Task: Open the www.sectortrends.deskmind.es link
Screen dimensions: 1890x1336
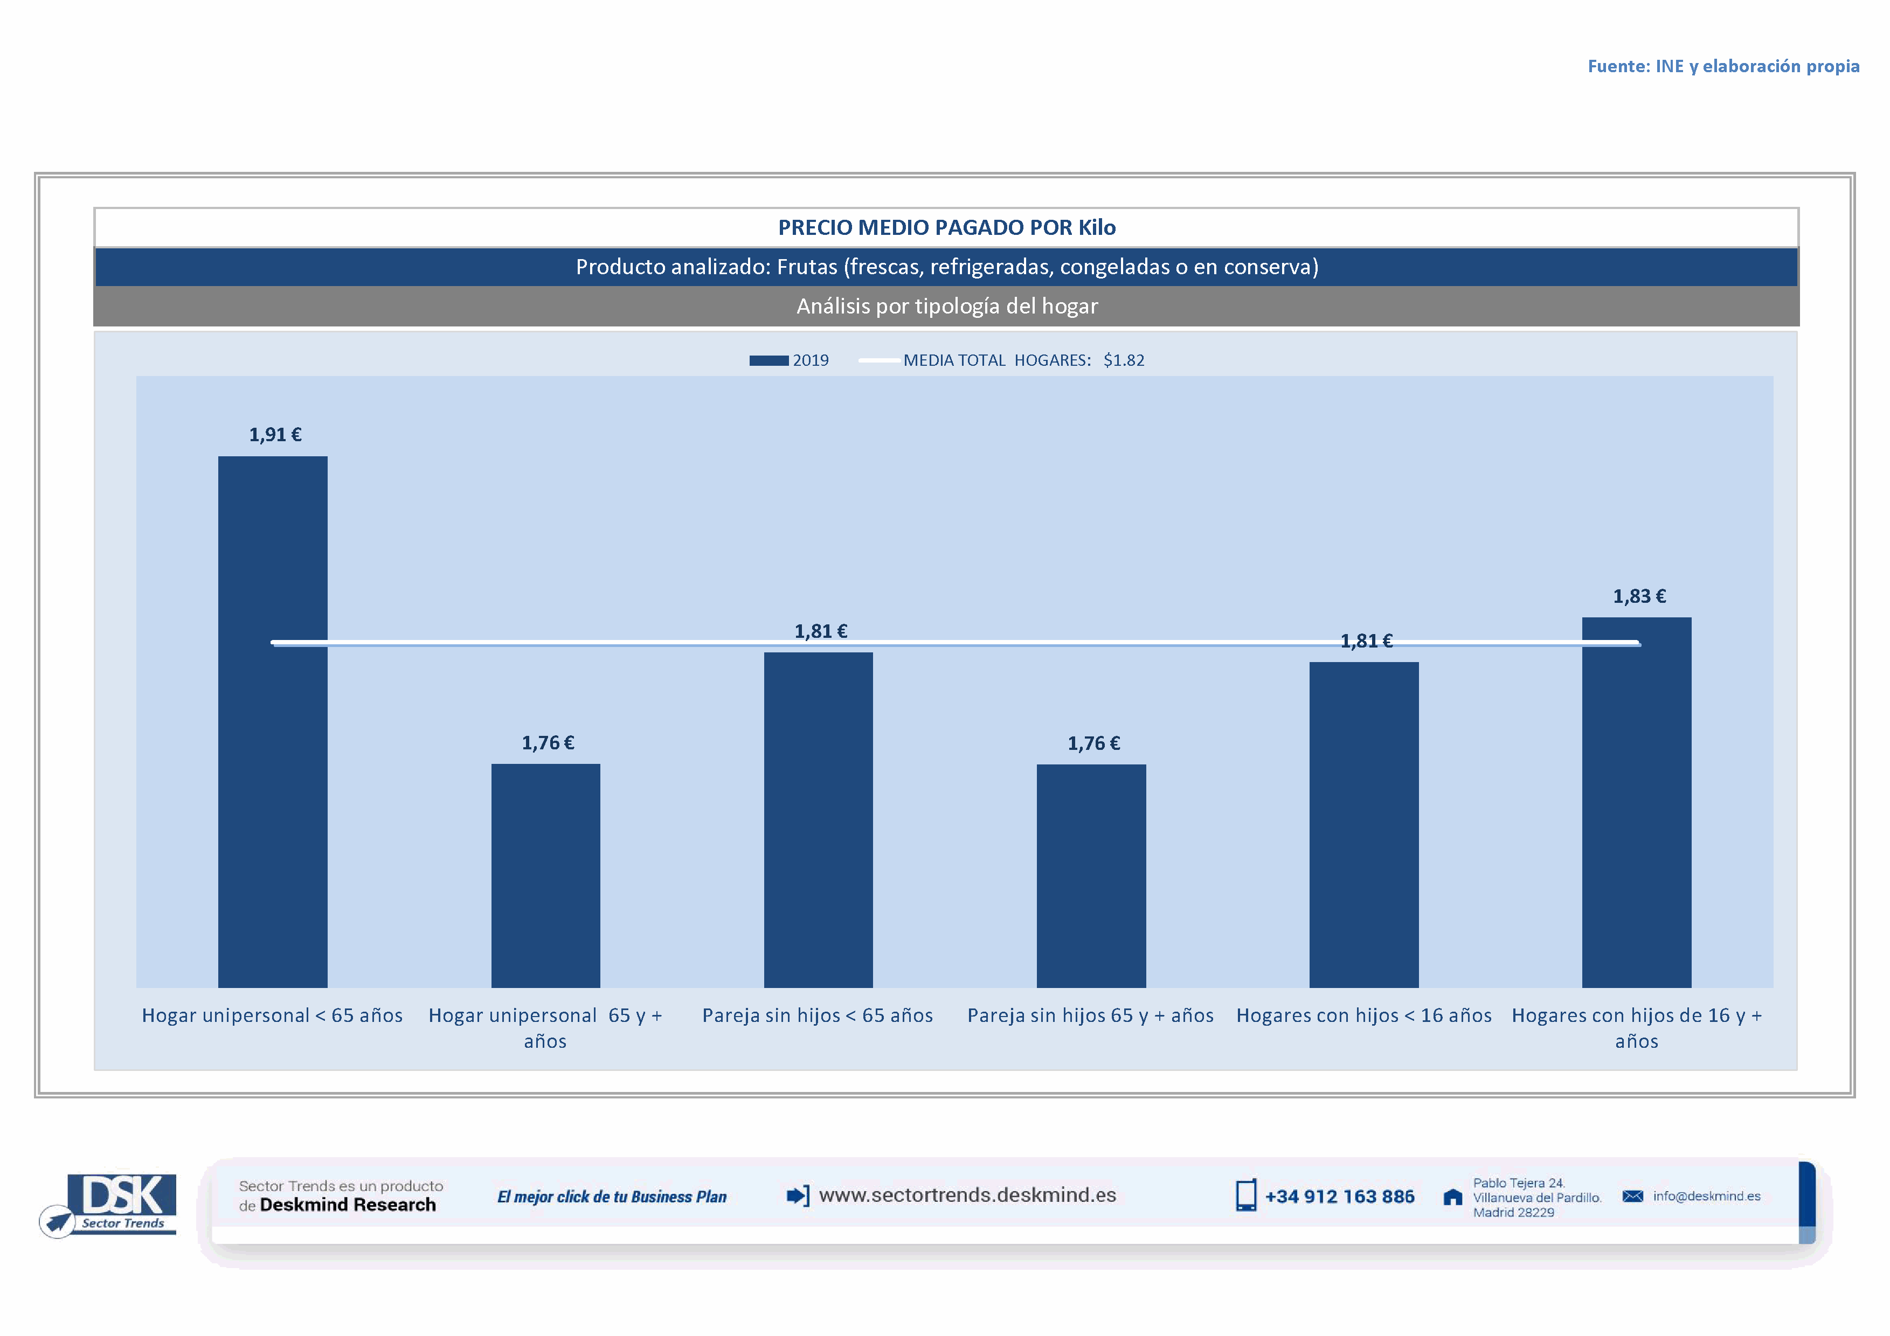Action: click(967, 1195)
